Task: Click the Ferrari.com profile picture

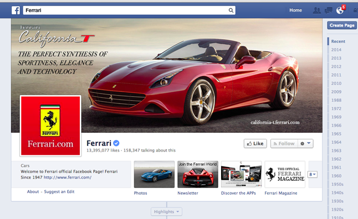Action: point(50,126)
